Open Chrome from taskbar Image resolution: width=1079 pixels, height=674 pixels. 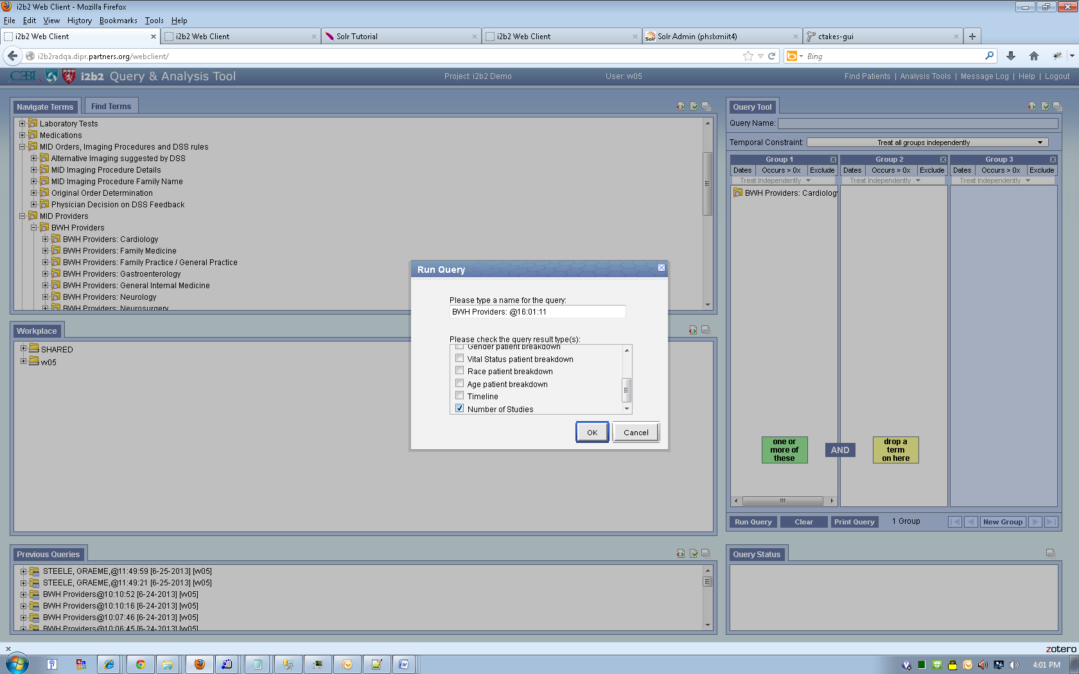tap(140, 664)
